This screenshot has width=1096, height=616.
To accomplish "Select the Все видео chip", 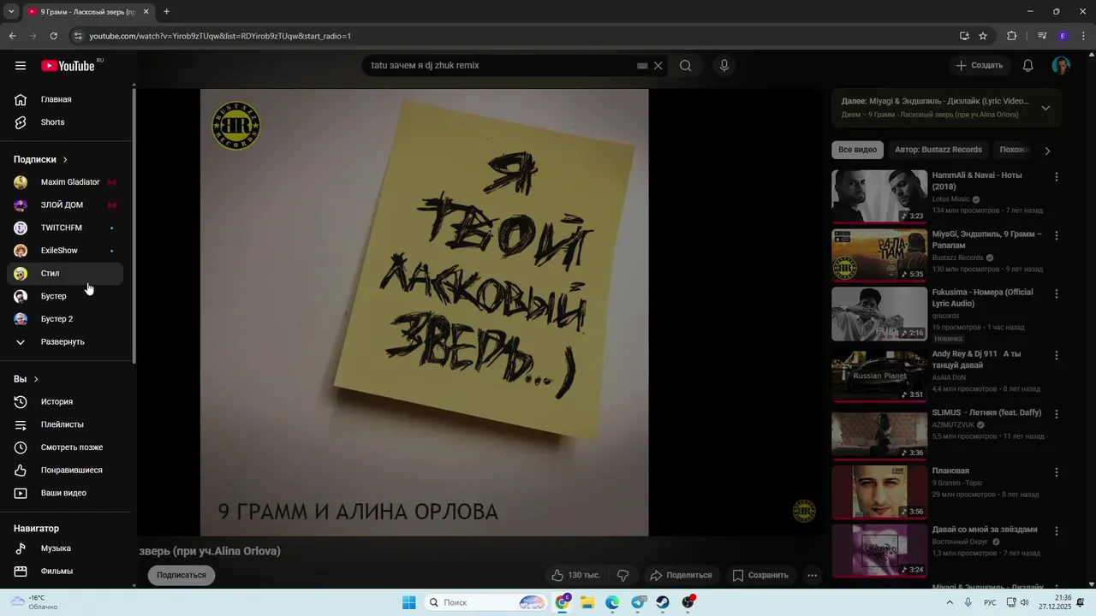I will click(857, 150).
